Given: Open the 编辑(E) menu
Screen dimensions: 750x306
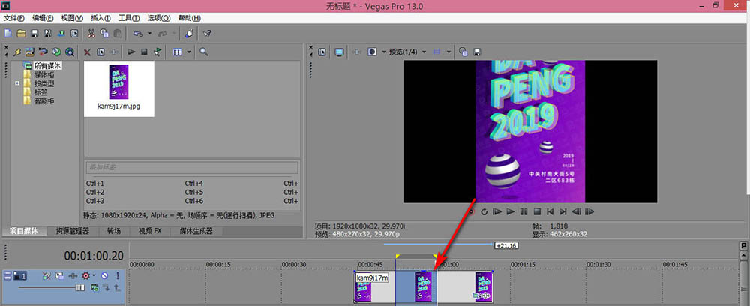Looking at the screenshot, I should pyautogui.click(x=43, y=18).
